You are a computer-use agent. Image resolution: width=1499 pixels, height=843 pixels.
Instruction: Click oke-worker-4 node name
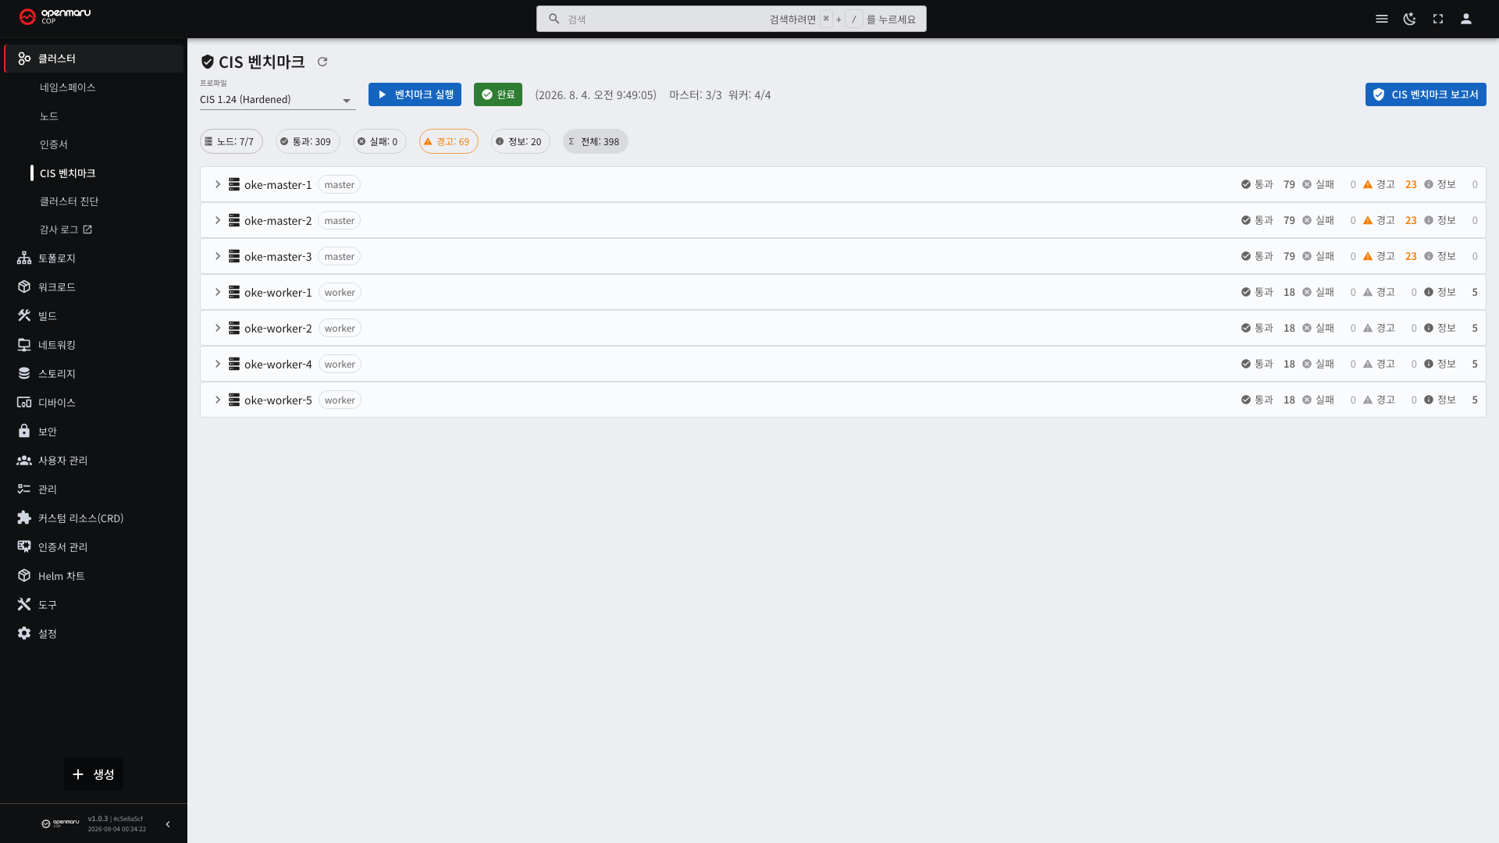tap(278, 365)
